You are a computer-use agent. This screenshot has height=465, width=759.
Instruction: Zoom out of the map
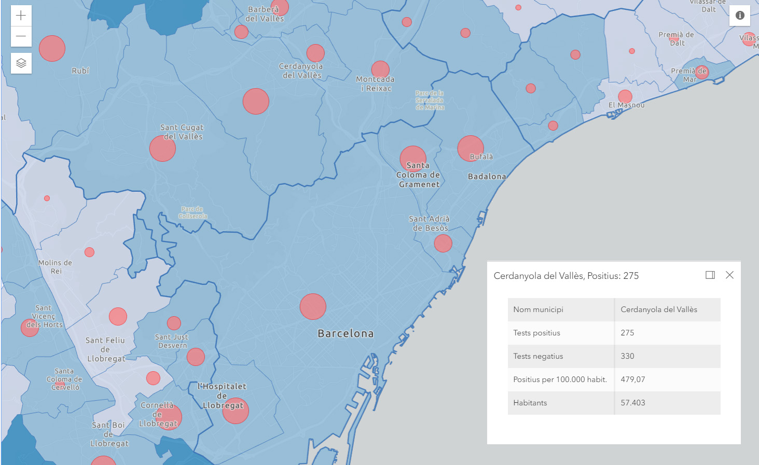(x=21, y=36)
